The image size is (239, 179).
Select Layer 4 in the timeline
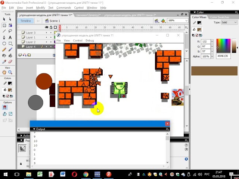tap(31, 47)
